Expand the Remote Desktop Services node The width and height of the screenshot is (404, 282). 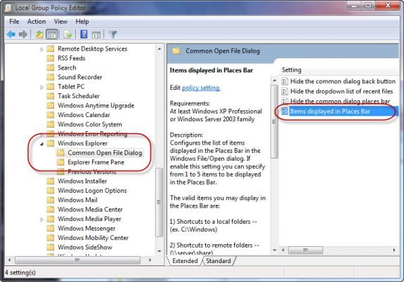point(41,49)
